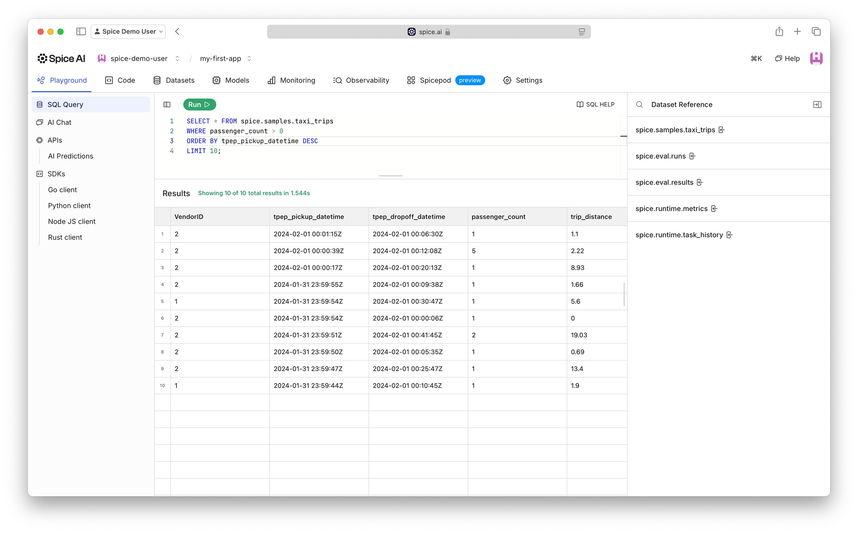The height and width of the screenshot is (533, 858).
Task: Click the results table vertical scrollbar
Action: click(x=624, y=294)
